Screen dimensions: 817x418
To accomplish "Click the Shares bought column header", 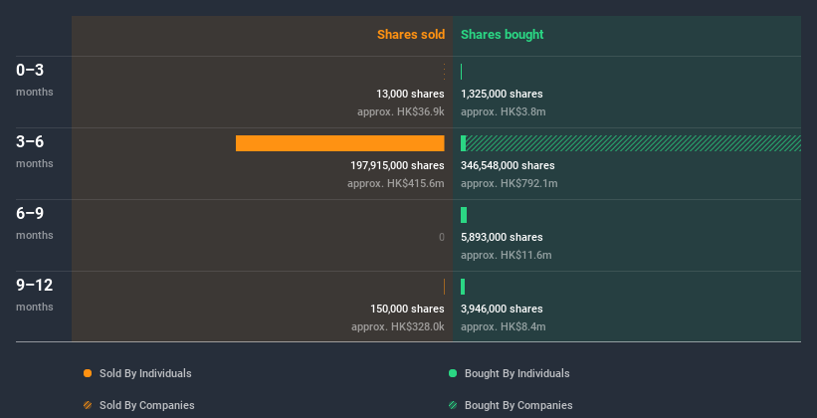I will coord(503,35).
